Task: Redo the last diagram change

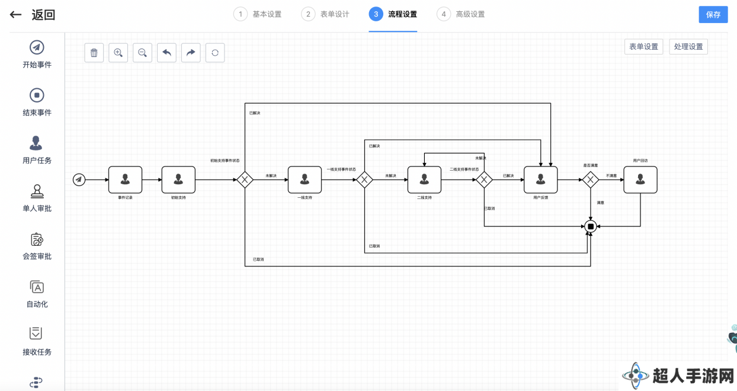Action: [191, 53]
